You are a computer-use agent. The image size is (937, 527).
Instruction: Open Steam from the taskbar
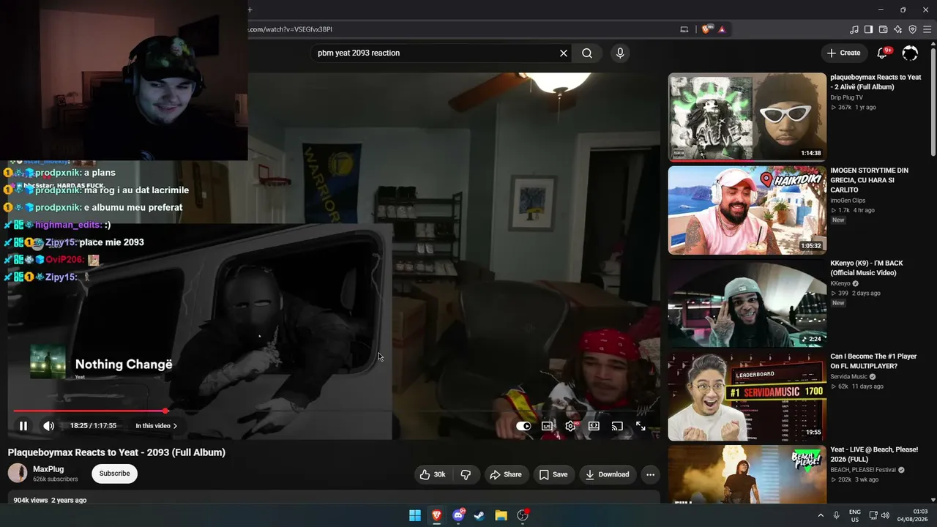(x=479, y=515)
